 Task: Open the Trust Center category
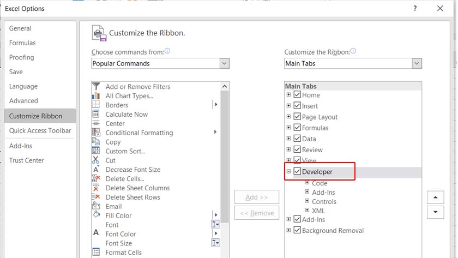click(40, 160)
